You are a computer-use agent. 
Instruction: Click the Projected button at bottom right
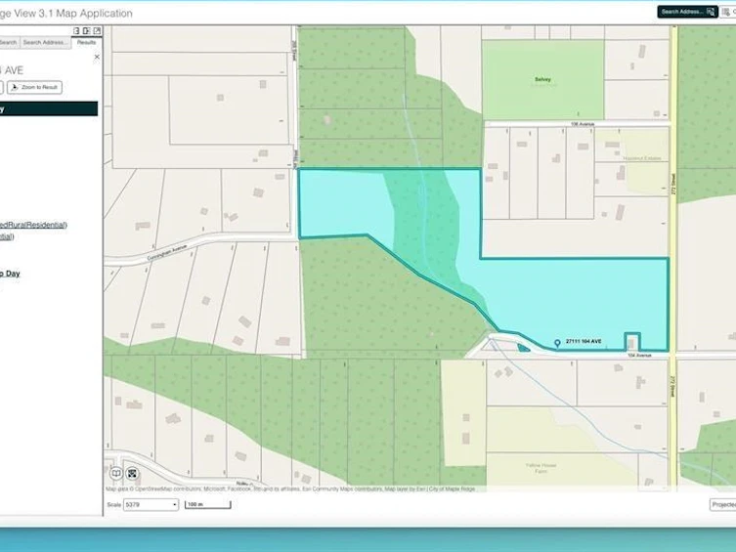coord(723,505)
